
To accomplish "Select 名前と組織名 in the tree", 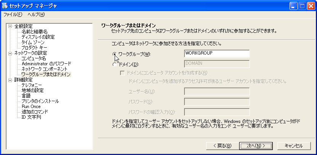I will pyautogui.click(x=34, y=32).
